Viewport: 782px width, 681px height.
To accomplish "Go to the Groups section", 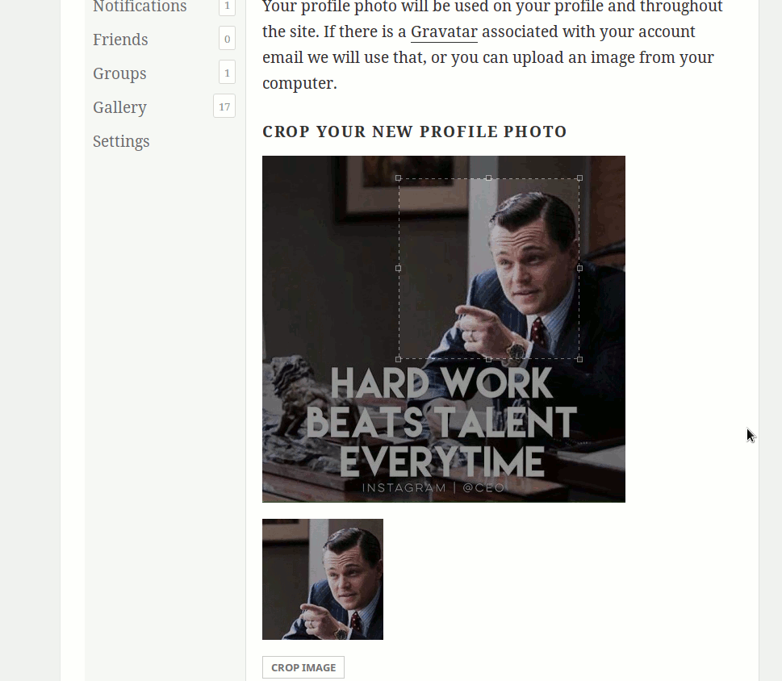I will point(119,73).
